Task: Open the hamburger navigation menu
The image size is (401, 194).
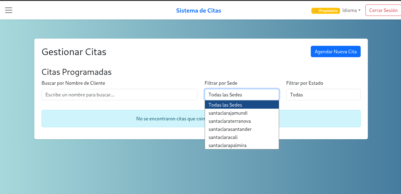Action: [8, 10]
